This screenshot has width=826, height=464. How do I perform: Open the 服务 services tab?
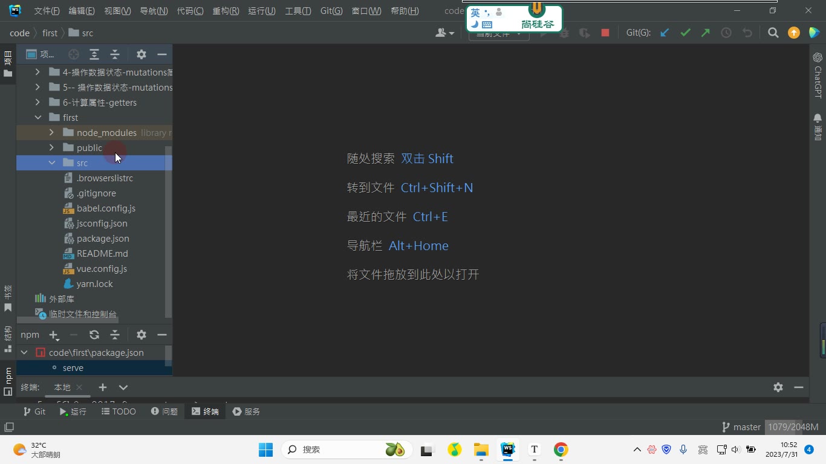(x=246, y=411)
